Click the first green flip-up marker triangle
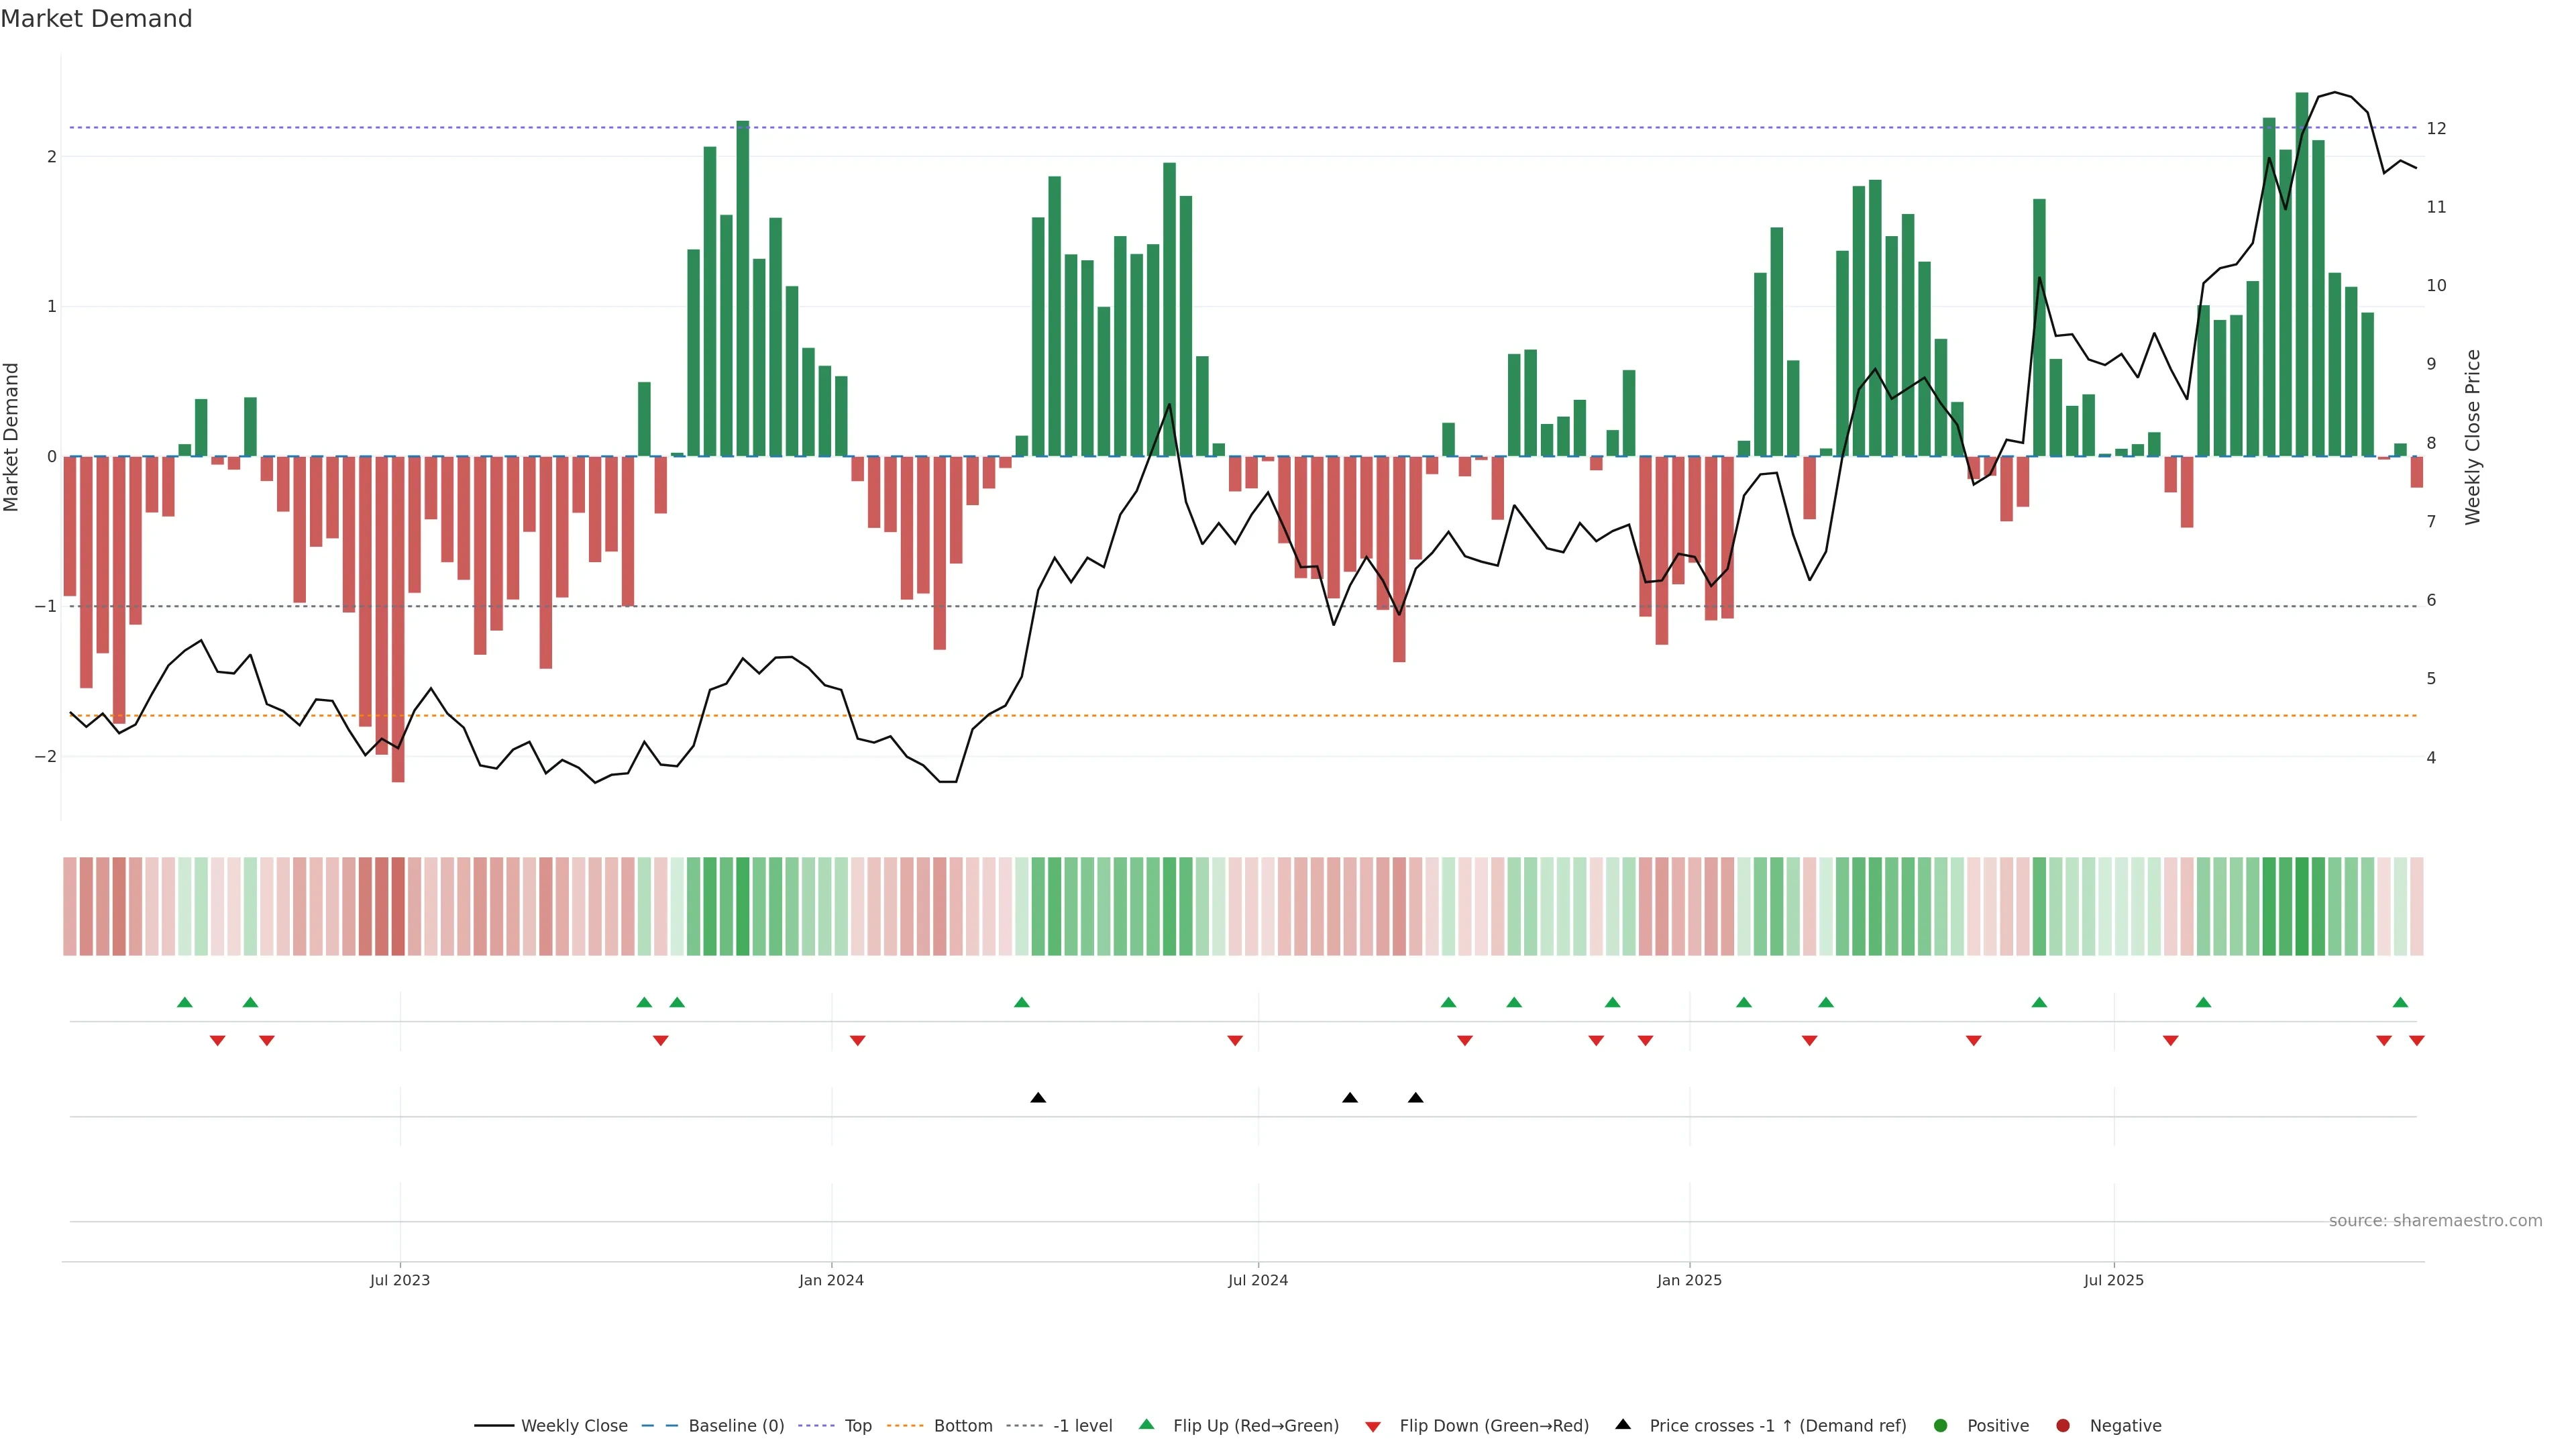2576x1449 pixels. point(184,1002)
